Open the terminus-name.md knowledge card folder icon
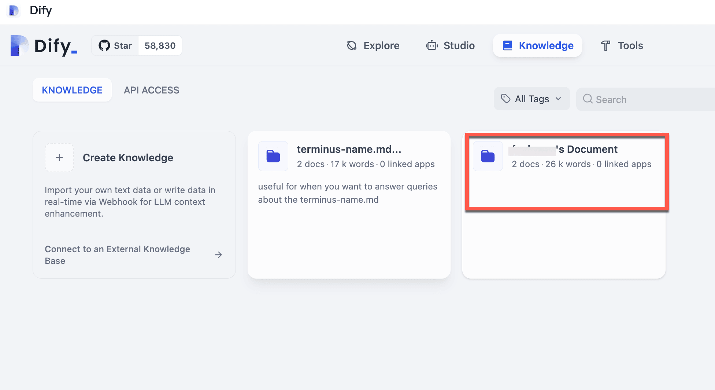Viewport: 715px width, 390px height. 273,156
